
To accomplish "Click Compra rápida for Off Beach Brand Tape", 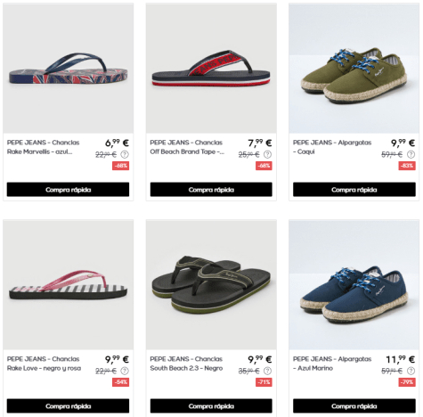I will coord(211,190).
